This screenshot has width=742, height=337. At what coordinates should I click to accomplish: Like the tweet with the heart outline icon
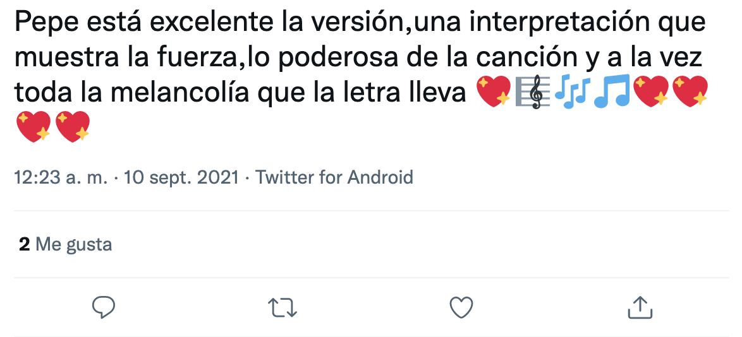461,307
